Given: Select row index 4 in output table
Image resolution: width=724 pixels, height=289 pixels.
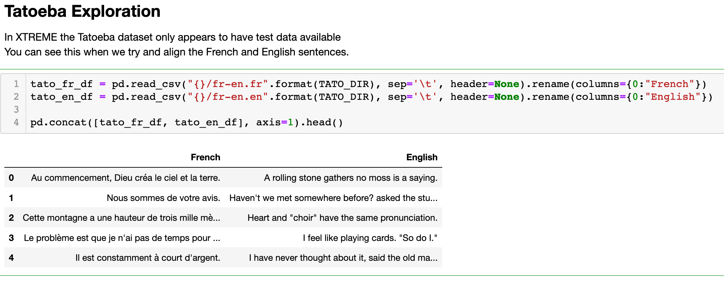Looking at the screenshot, I should coord(11,258).
